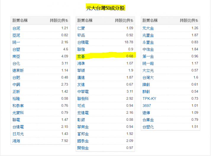Select the 1.26 value for 元大金

[x=195, y=28]
